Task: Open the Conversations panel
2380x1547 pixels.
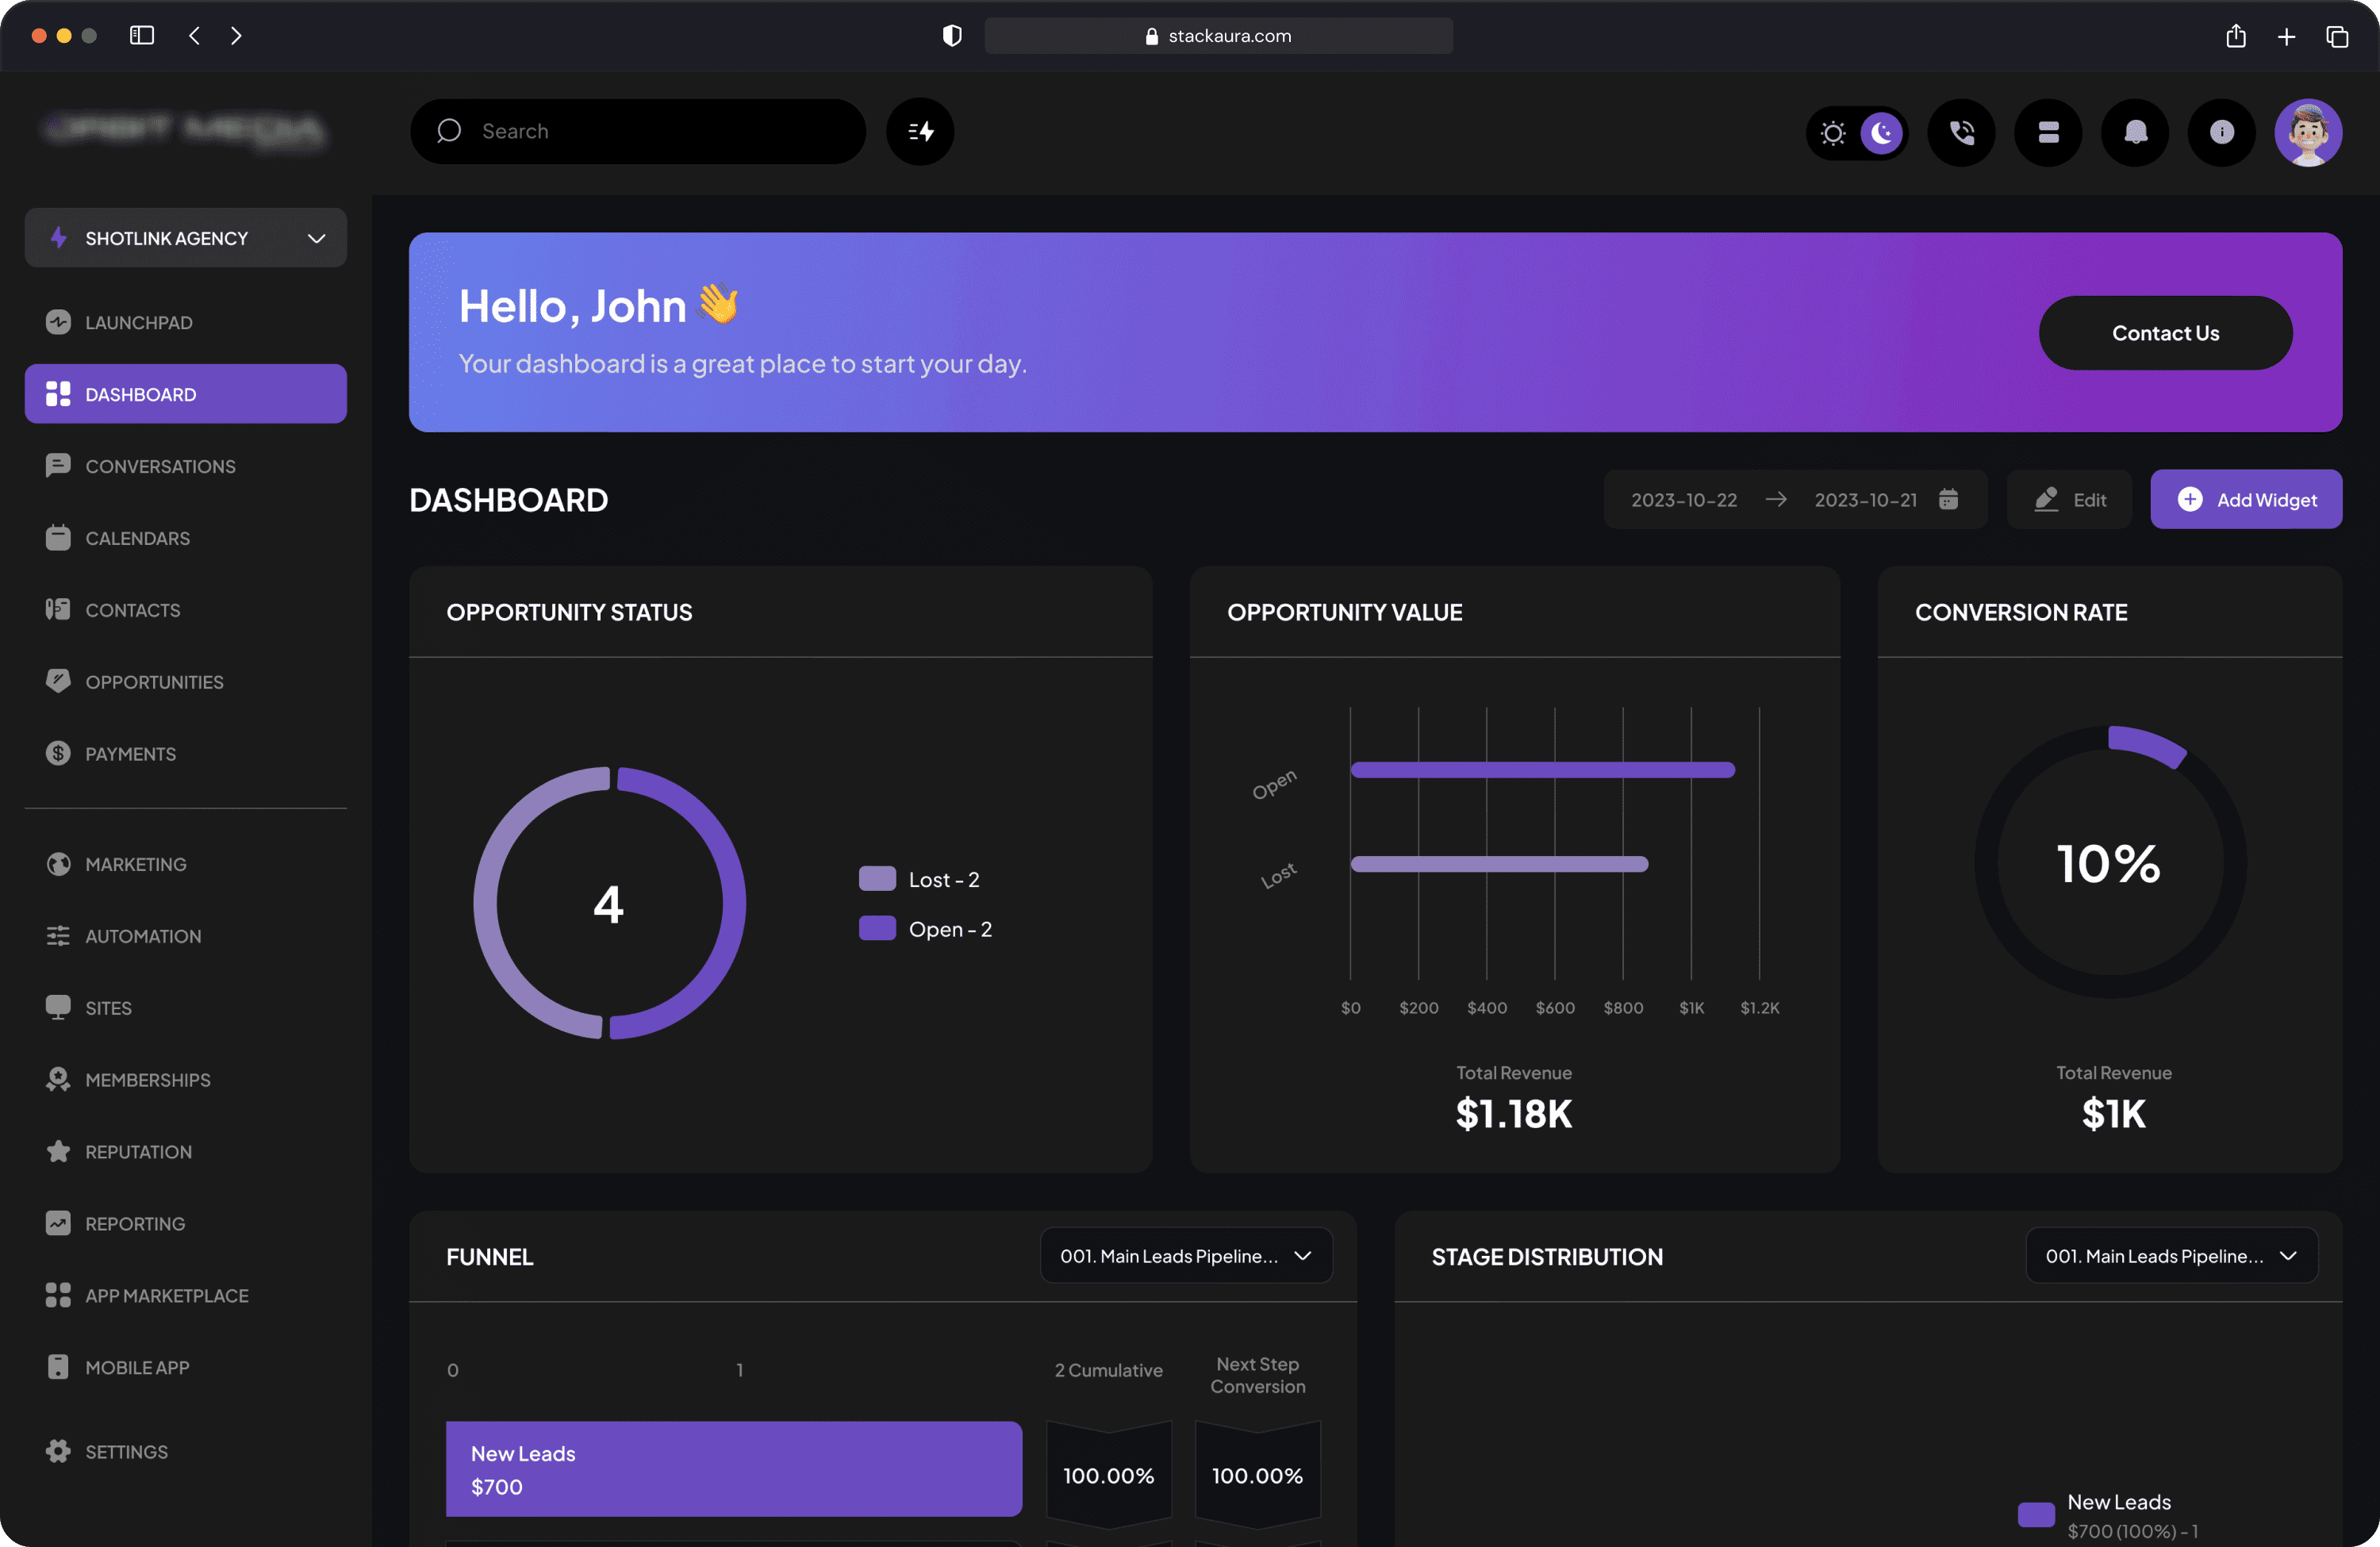Action: click(x=160, y=466)
